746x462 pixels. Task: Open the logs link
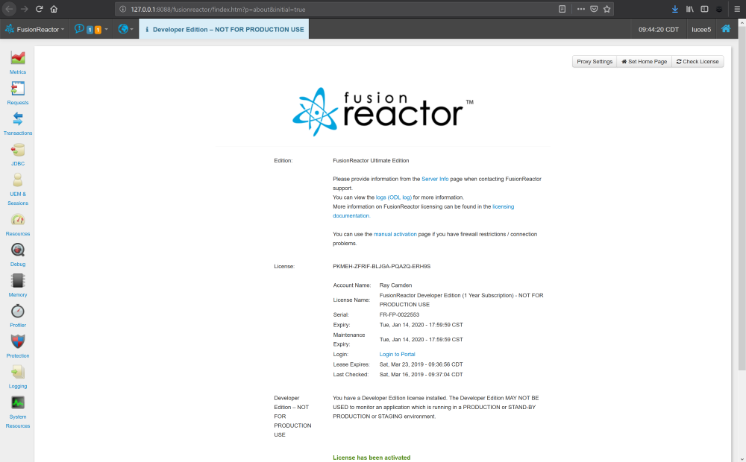coord(381,197)
